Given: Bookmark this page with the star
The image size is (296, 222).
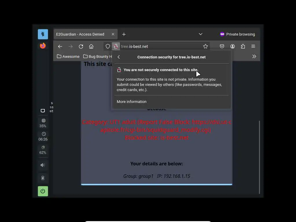Looking at the screenshot, I should pyautogui.click(x=206, y=47).
